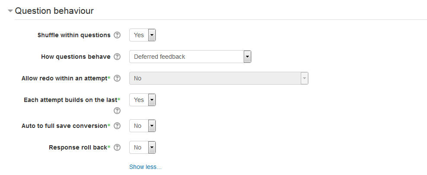
Task: Open help for Response roll back
Action: coord(117,147)
